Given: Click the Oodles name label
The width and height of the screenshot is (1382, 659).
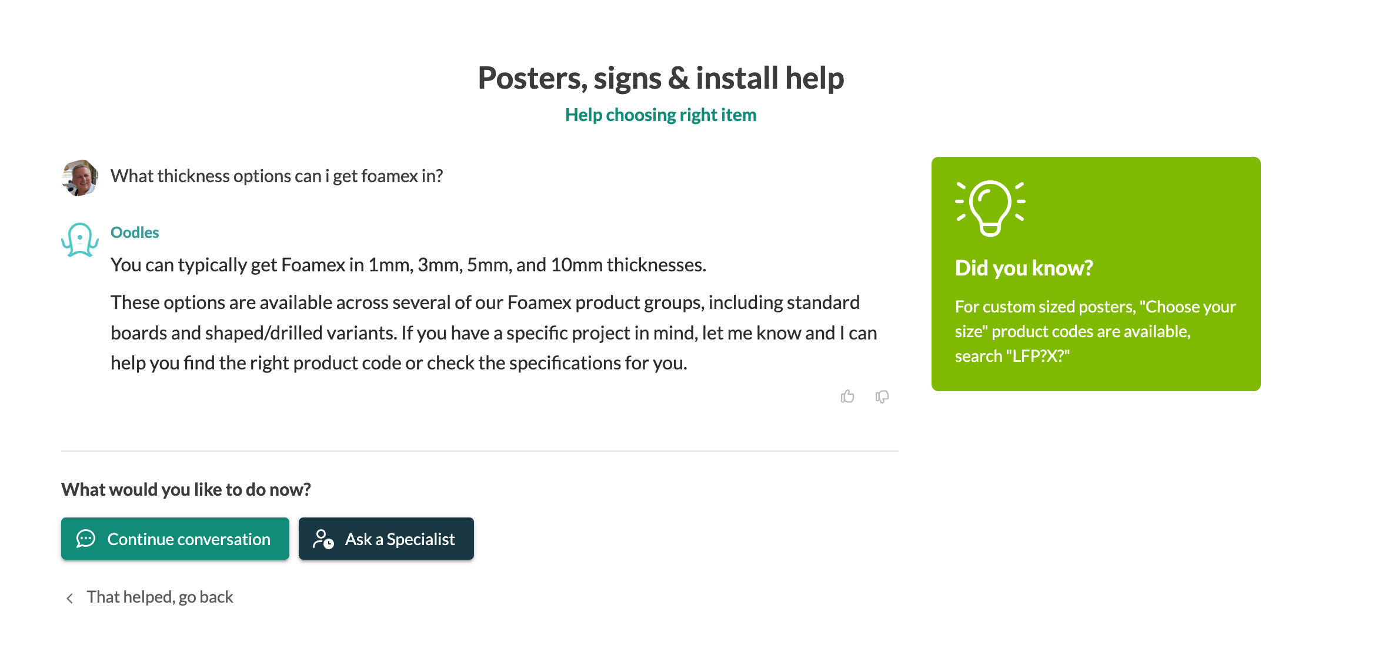Looking at the screenshot, I should [135, 233].
